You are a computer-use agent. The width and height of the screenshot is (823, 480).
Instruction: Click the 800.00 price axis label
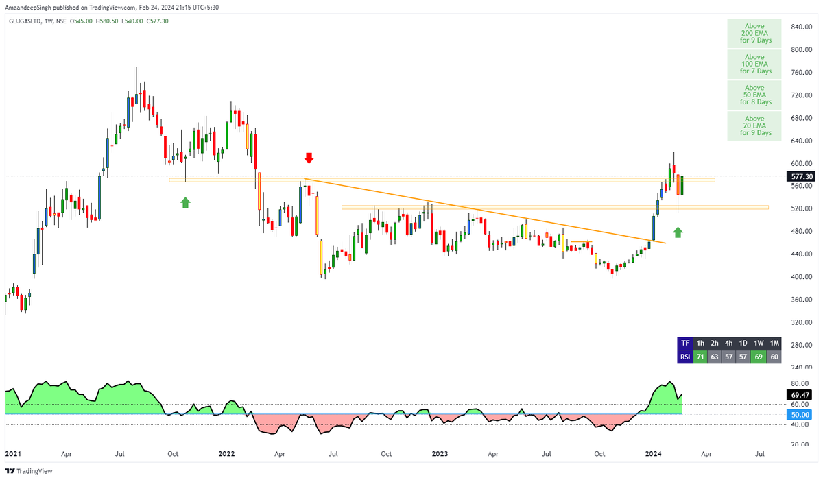click(x=801, y=50)
